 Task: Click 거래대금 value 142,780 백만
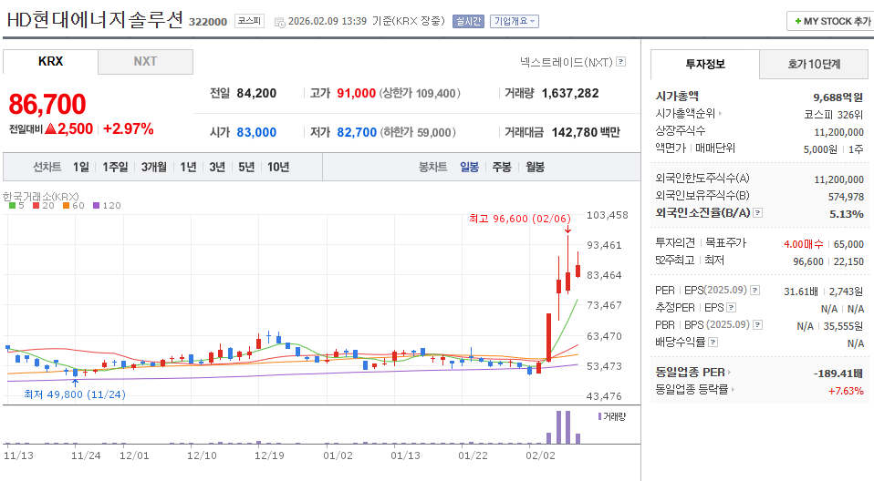pyautogui.click(x=586, y=132)
